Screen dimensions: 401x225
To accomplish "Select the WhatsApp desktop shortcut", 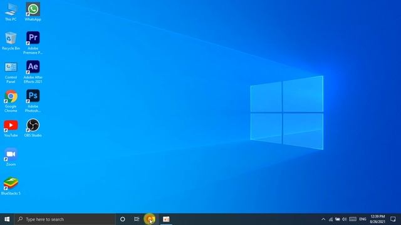I will tap(33, 12).
